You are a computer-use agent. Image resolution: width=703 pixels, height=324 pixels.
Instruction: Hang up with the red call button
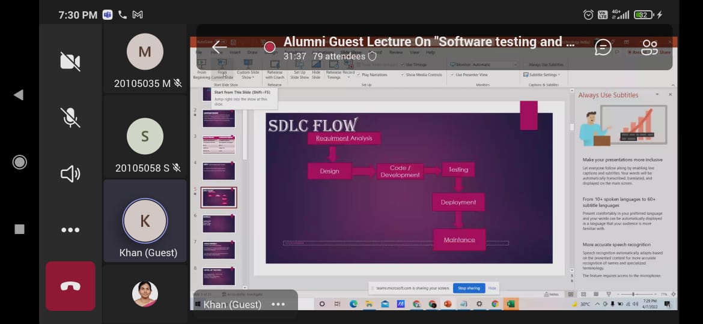70,286
